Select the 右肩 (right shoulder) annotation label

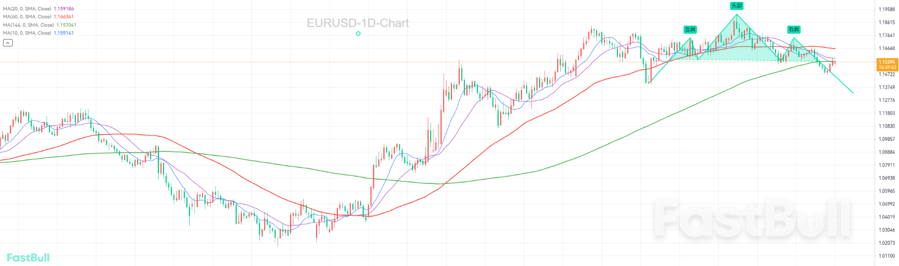click(794, 30)
